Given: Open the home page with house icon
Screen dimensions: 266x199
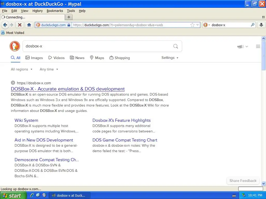Looking at the screenshot, I should coord(29,25).
